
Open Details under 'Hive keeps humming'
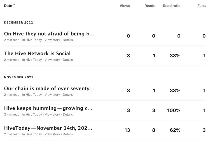point(68,114)
